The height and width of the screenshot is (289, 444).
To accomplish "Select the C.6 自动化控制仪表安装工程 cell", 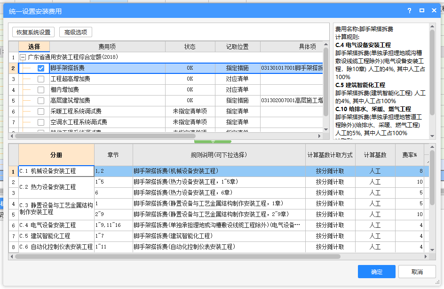I will tap(56, 247).
